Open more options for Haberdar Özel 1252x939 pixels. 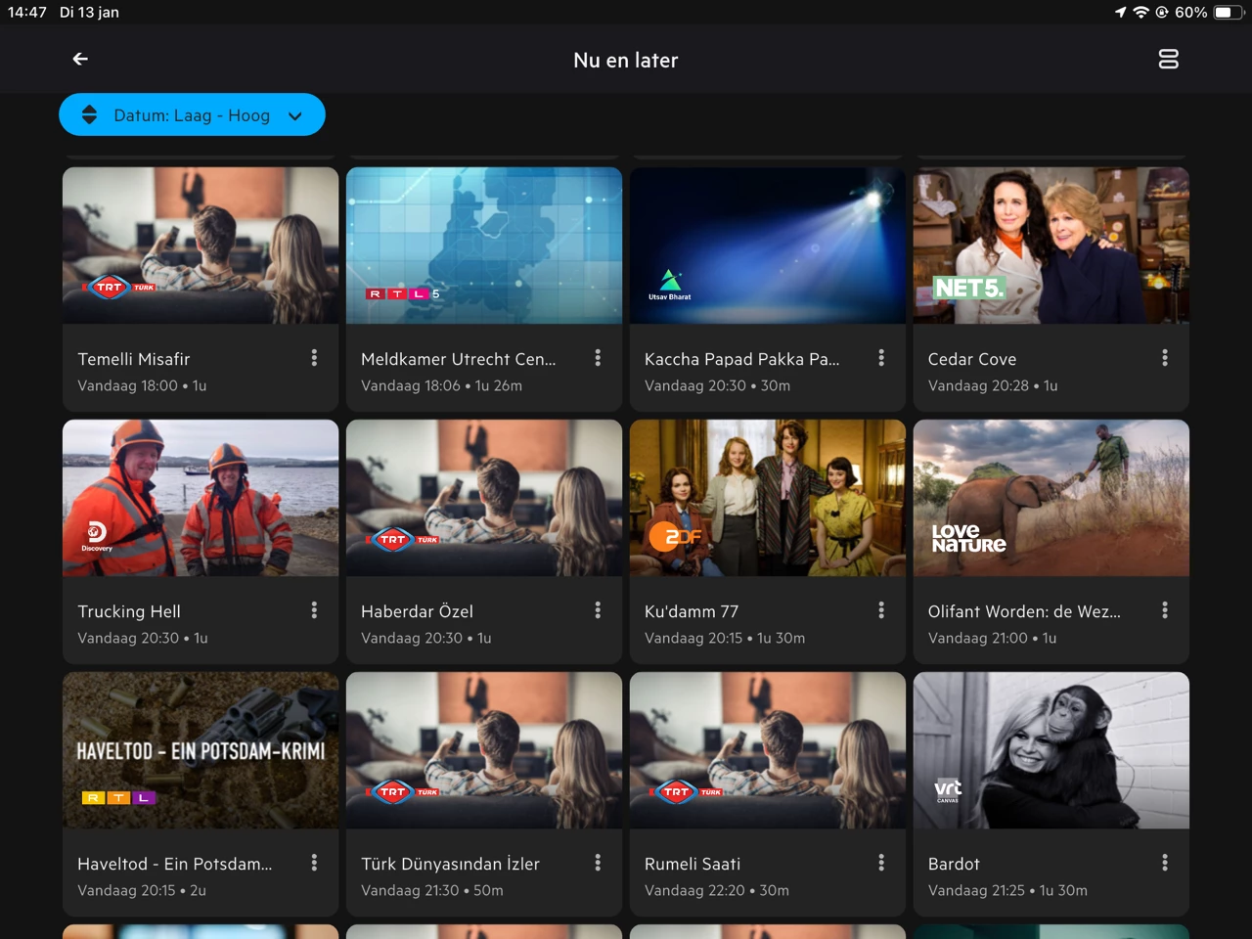click(598, 610)
